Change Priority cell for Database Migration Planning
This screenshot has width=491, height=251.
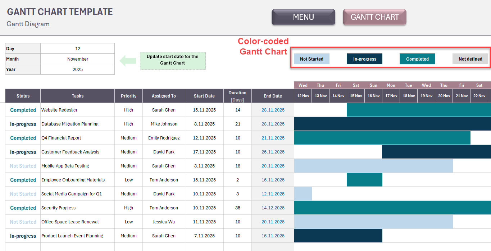pyautogui.click(x=129, y=124)
